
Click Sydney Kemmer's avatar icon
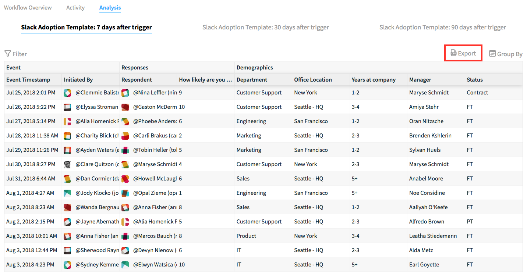tap(67, 265)
